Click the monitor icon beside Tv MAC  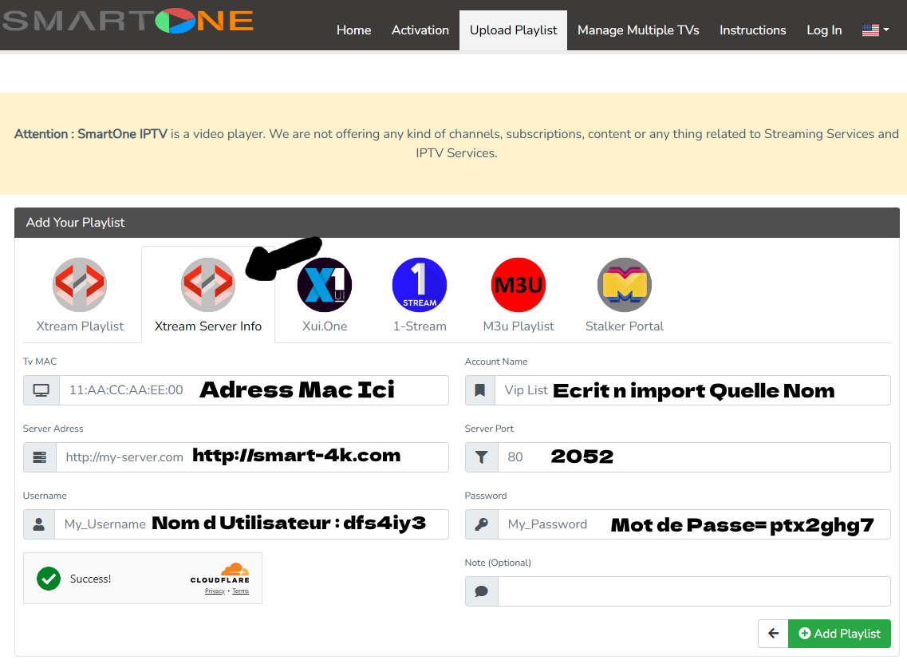point(41,390)
